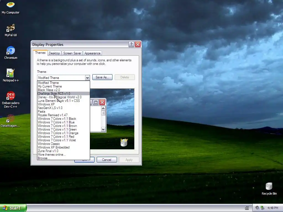Click the theme preview sample window scrollbar
283x212 pixels.
coord(103,119)
